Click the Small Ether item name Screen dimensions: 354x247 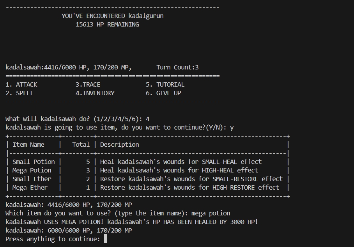pyautogui.click(x=32, y=179)
